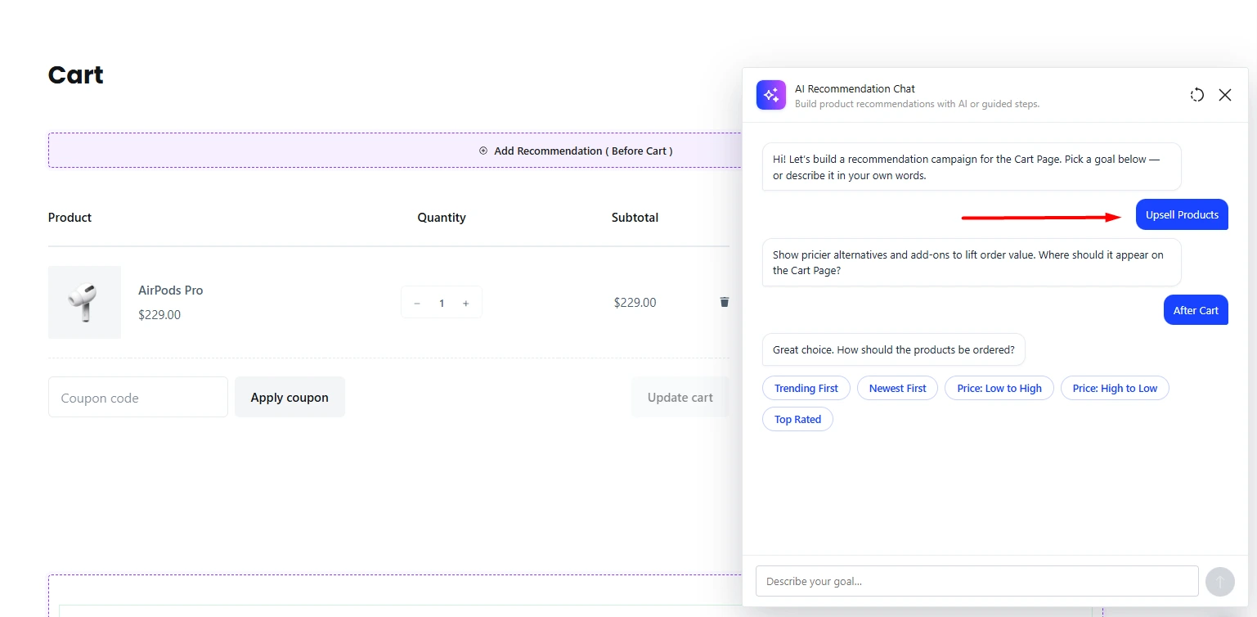
Task: Click the AirPods Pro quantity value field
Action: [442, 303]
